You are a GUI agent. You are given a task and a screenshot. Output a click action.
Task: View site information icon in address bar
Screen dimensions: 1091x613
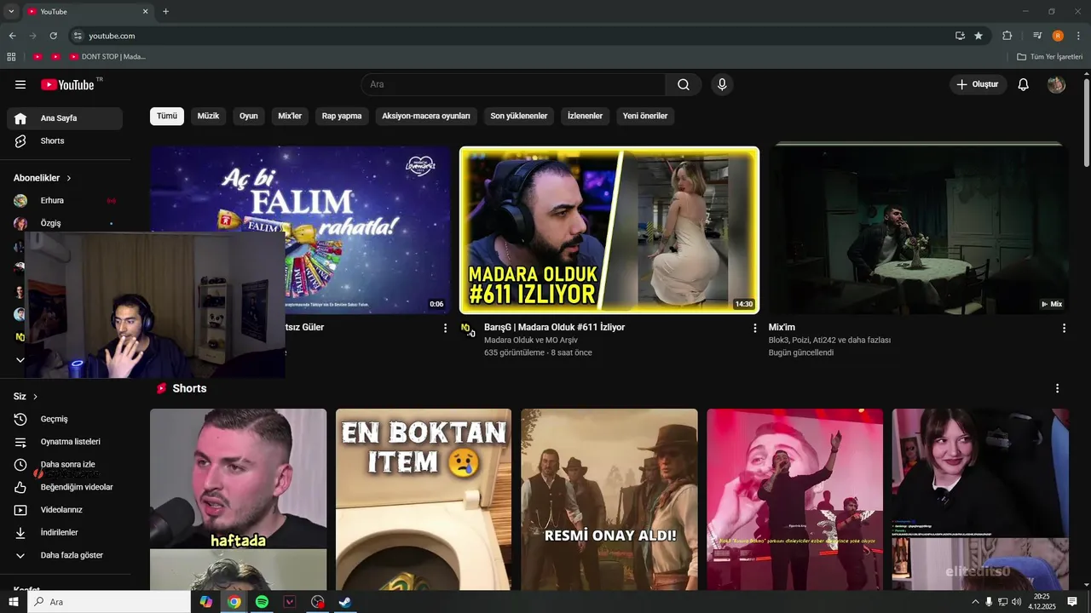(x=78, y=36)
